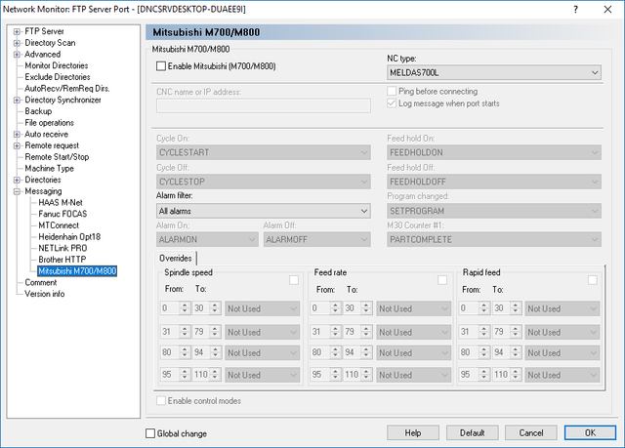Open the Alarm On dropdown
This screenshot has width=625, height=448.
pos(207,240)
